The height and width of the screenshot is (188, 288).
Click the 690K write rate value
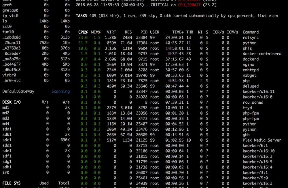click(x=65, y=140)
